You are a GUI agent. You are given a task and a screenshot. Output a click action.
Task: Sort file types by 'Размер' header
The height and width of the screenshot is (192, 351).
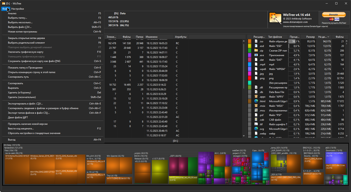[308, 37]
